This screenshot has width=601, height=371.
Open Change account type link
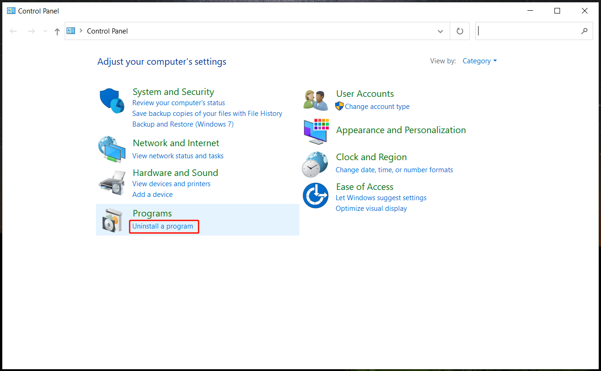(x=377, y=107)
